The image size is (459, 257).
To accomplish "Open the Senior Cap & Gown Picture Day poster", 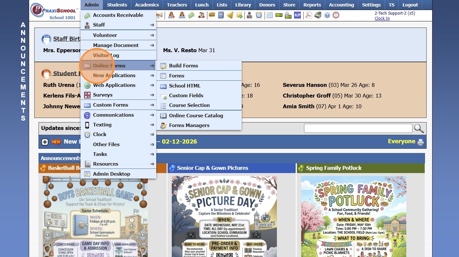I will (224, 216).
